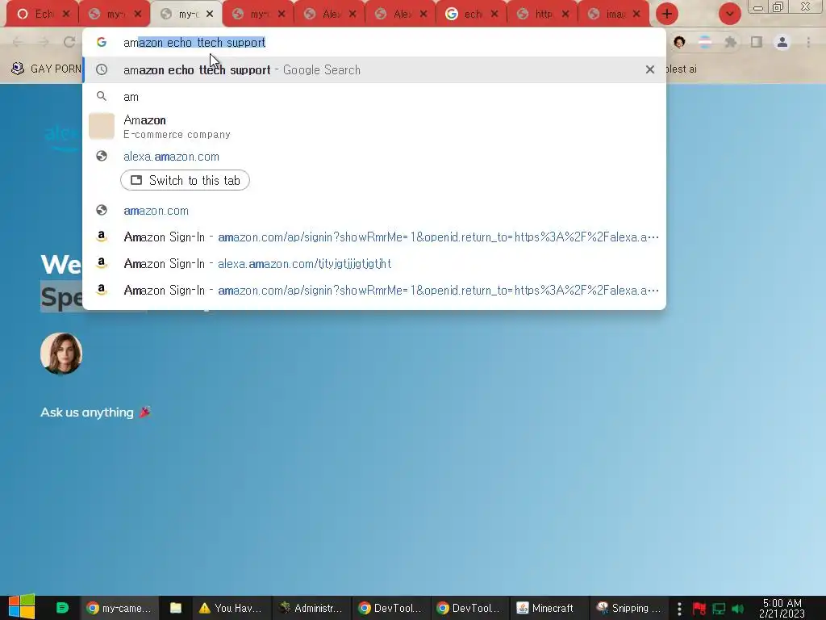Open the Windows Start button
Viewport: 826px width, 620px height.
click(22, 607)
